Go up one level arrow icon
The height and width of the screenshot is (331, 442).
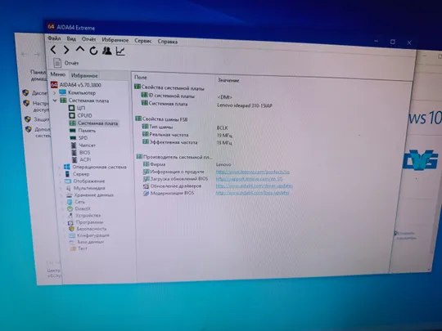[x=80, y=50]
